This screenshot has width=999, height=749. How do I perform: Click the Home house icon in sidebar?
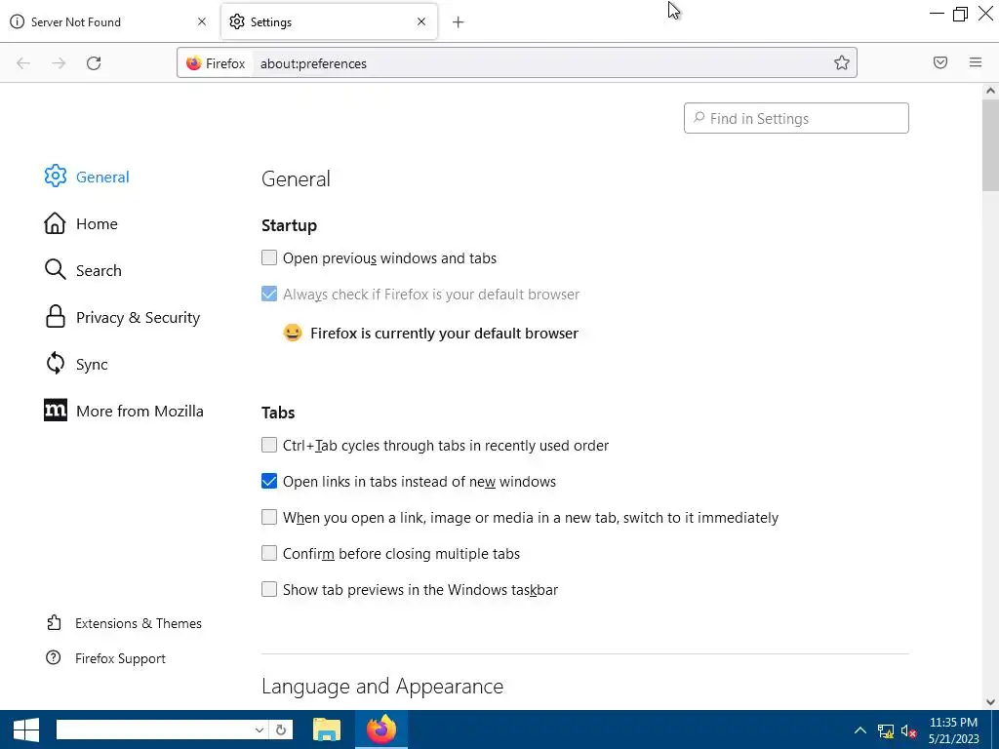tap(55, 223)
